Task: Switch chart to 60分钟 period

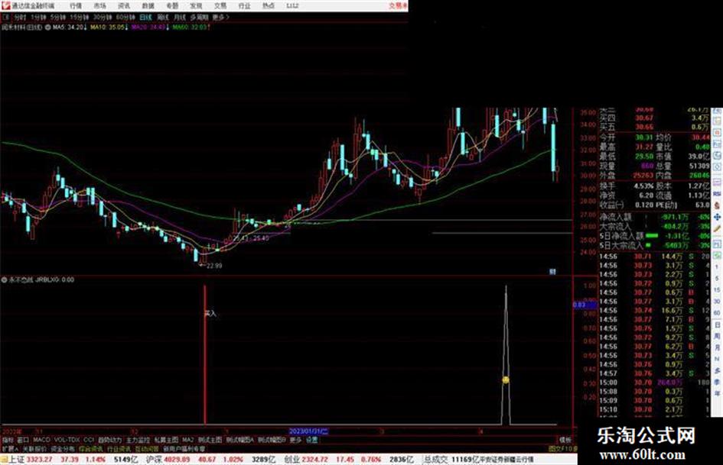Action: 125,17
